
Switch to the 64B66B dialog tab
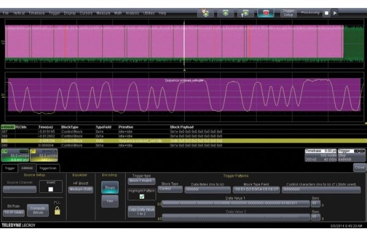(x=27, y=168)
